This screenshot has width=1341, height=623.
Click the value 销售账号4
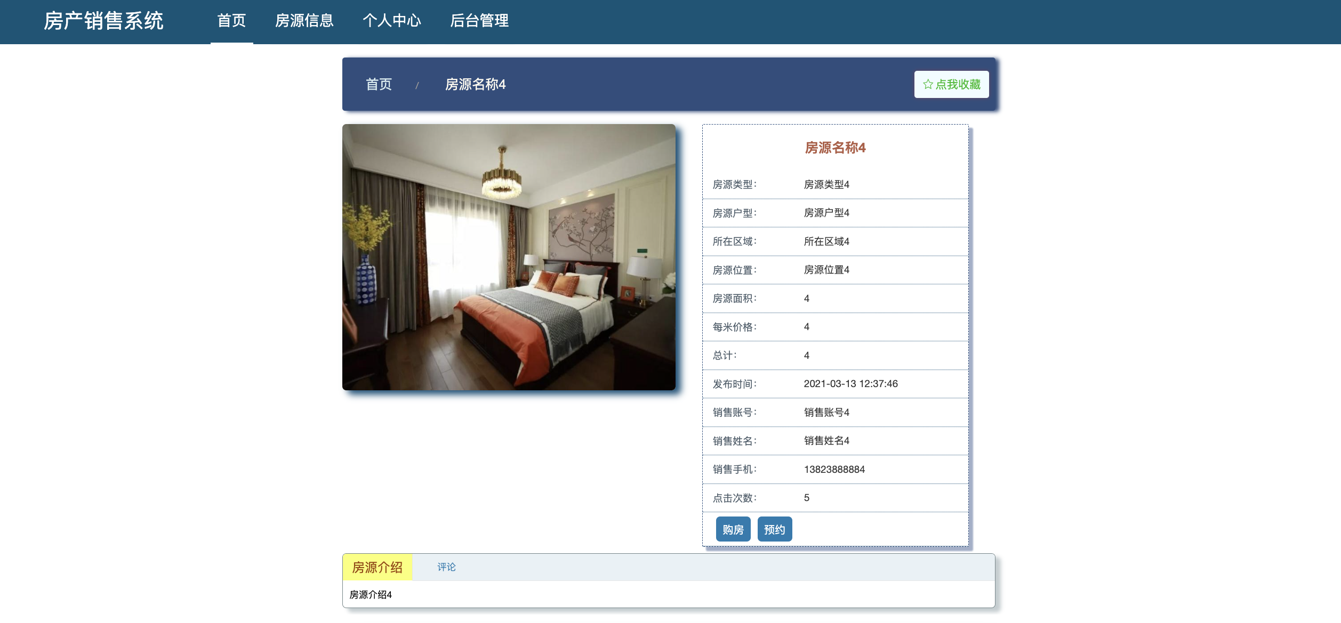(826, 412)
